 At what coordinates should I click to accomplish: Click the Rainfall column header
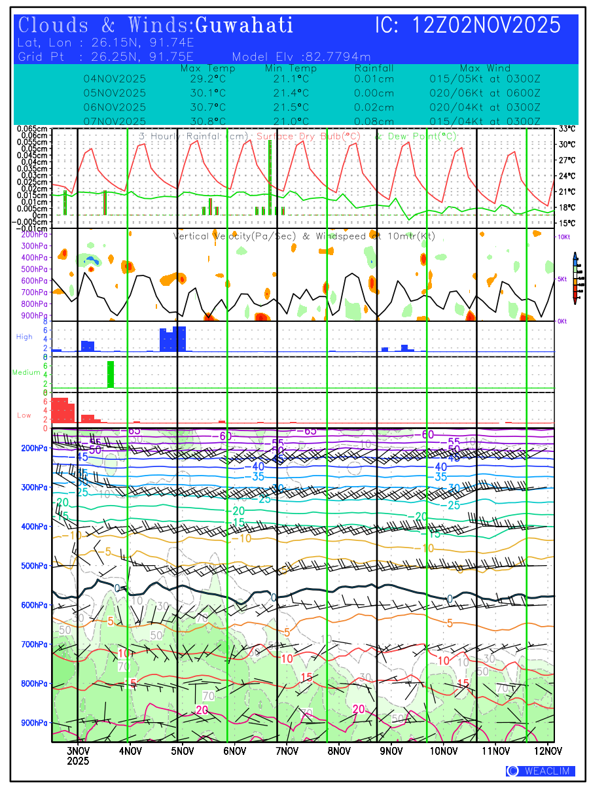pyautogui.click(x=374, y=68)
